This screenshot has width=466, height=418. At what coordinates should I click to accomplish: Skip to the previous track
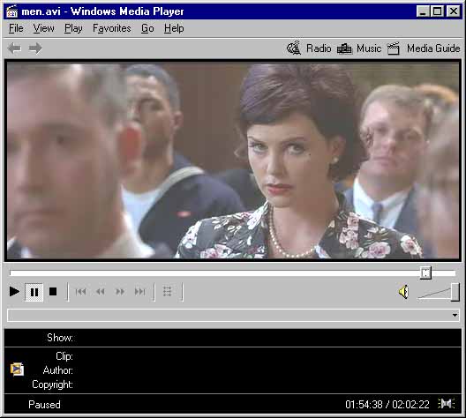point(80,292)
